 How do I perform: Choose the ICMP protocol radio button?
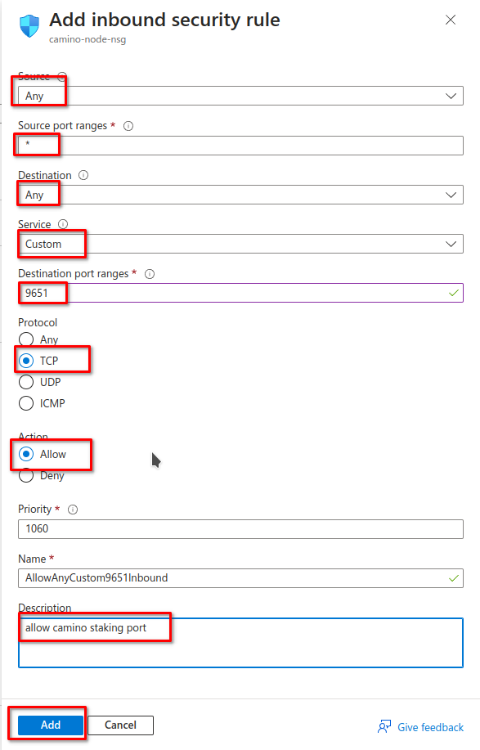[26, 403]
